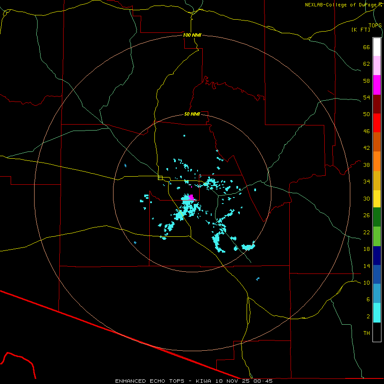Click the legend value label 50
384x384 pixels.
coord(367,114)
